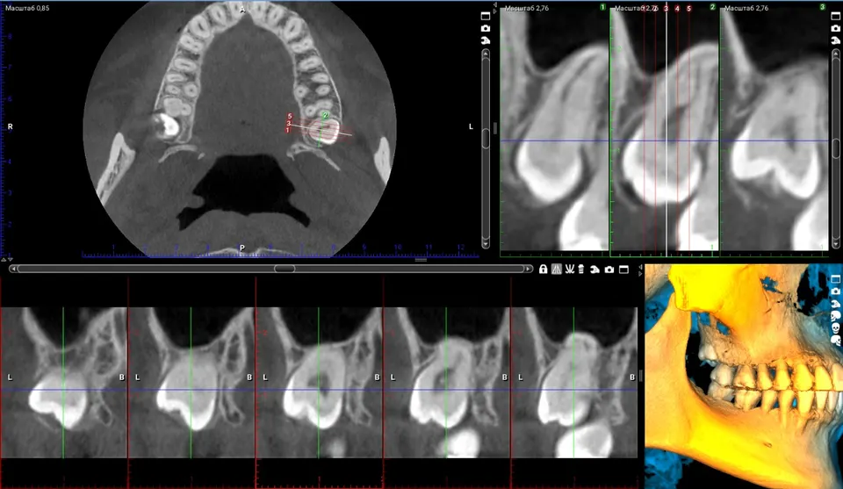
Task: Toggle the lock icon in the cross-section toolbar
Action: (543, 270)
